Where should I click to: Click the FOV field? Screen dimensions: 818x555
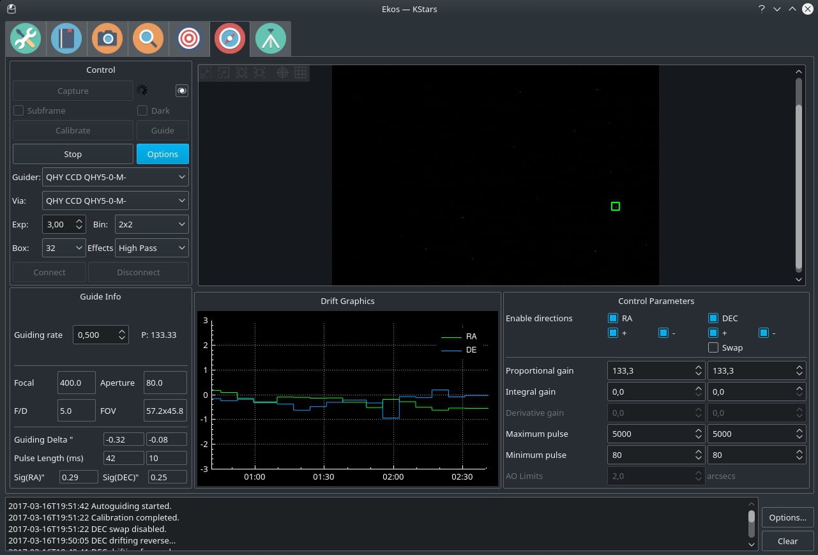(x=165, y=411)
